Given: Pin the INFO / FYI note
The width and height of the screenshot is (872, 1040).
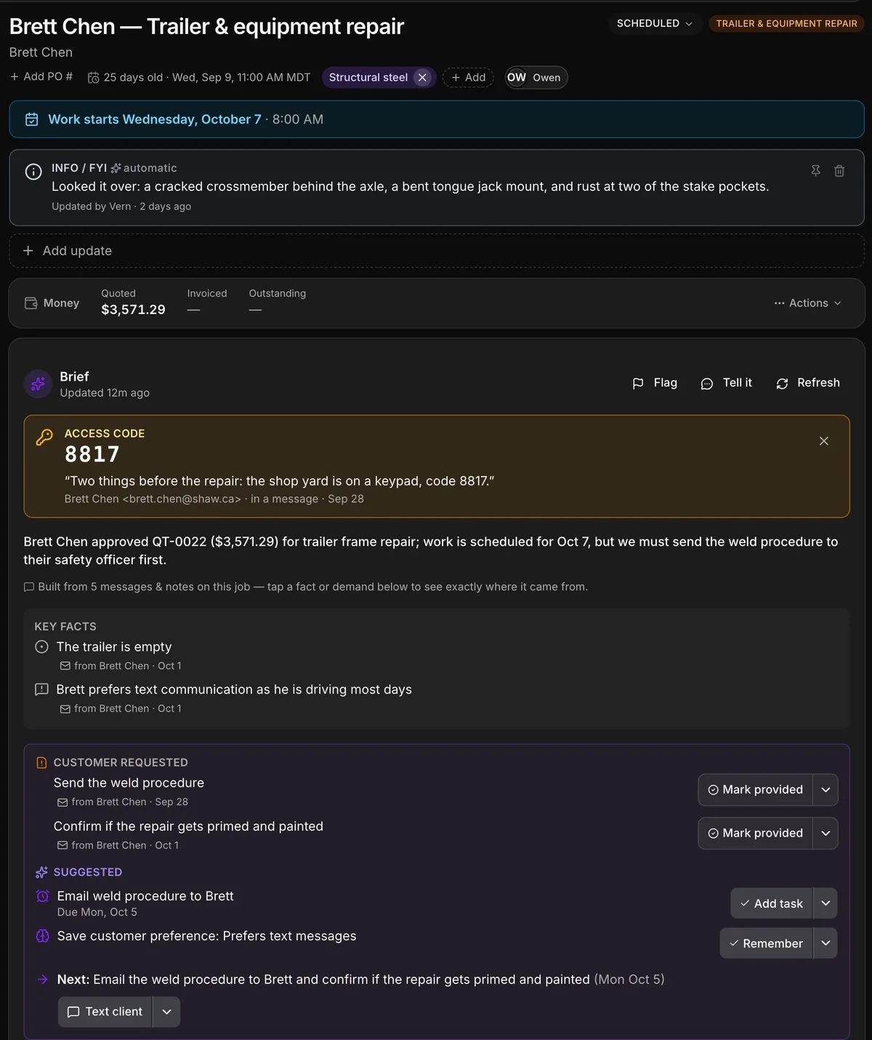Looking at the screenshot, I should click(x=816, y=171).
